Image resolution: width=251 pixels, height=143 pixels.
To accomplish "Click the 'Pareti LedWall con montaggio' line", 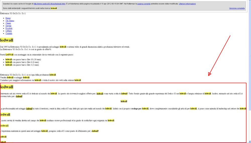I will pyautogui.click(x=37, y=55).
